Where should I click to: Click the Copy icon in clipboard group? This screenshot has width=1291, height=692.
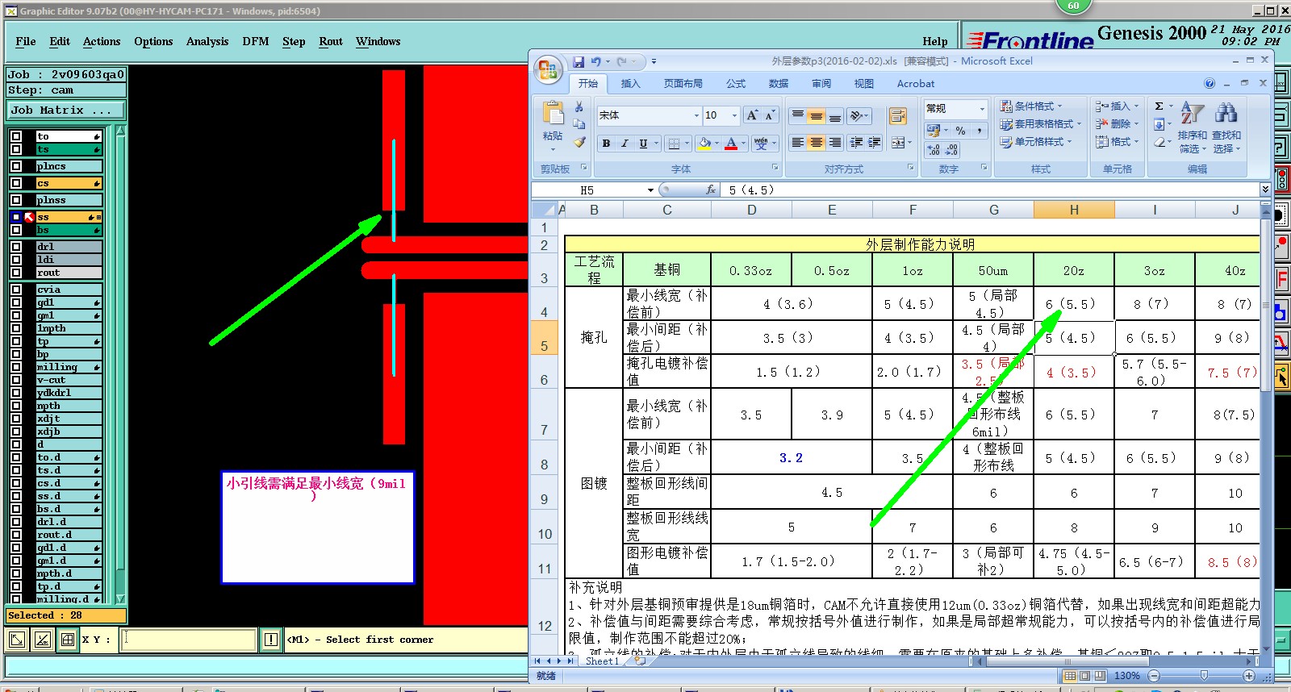(x=579, y=124)
